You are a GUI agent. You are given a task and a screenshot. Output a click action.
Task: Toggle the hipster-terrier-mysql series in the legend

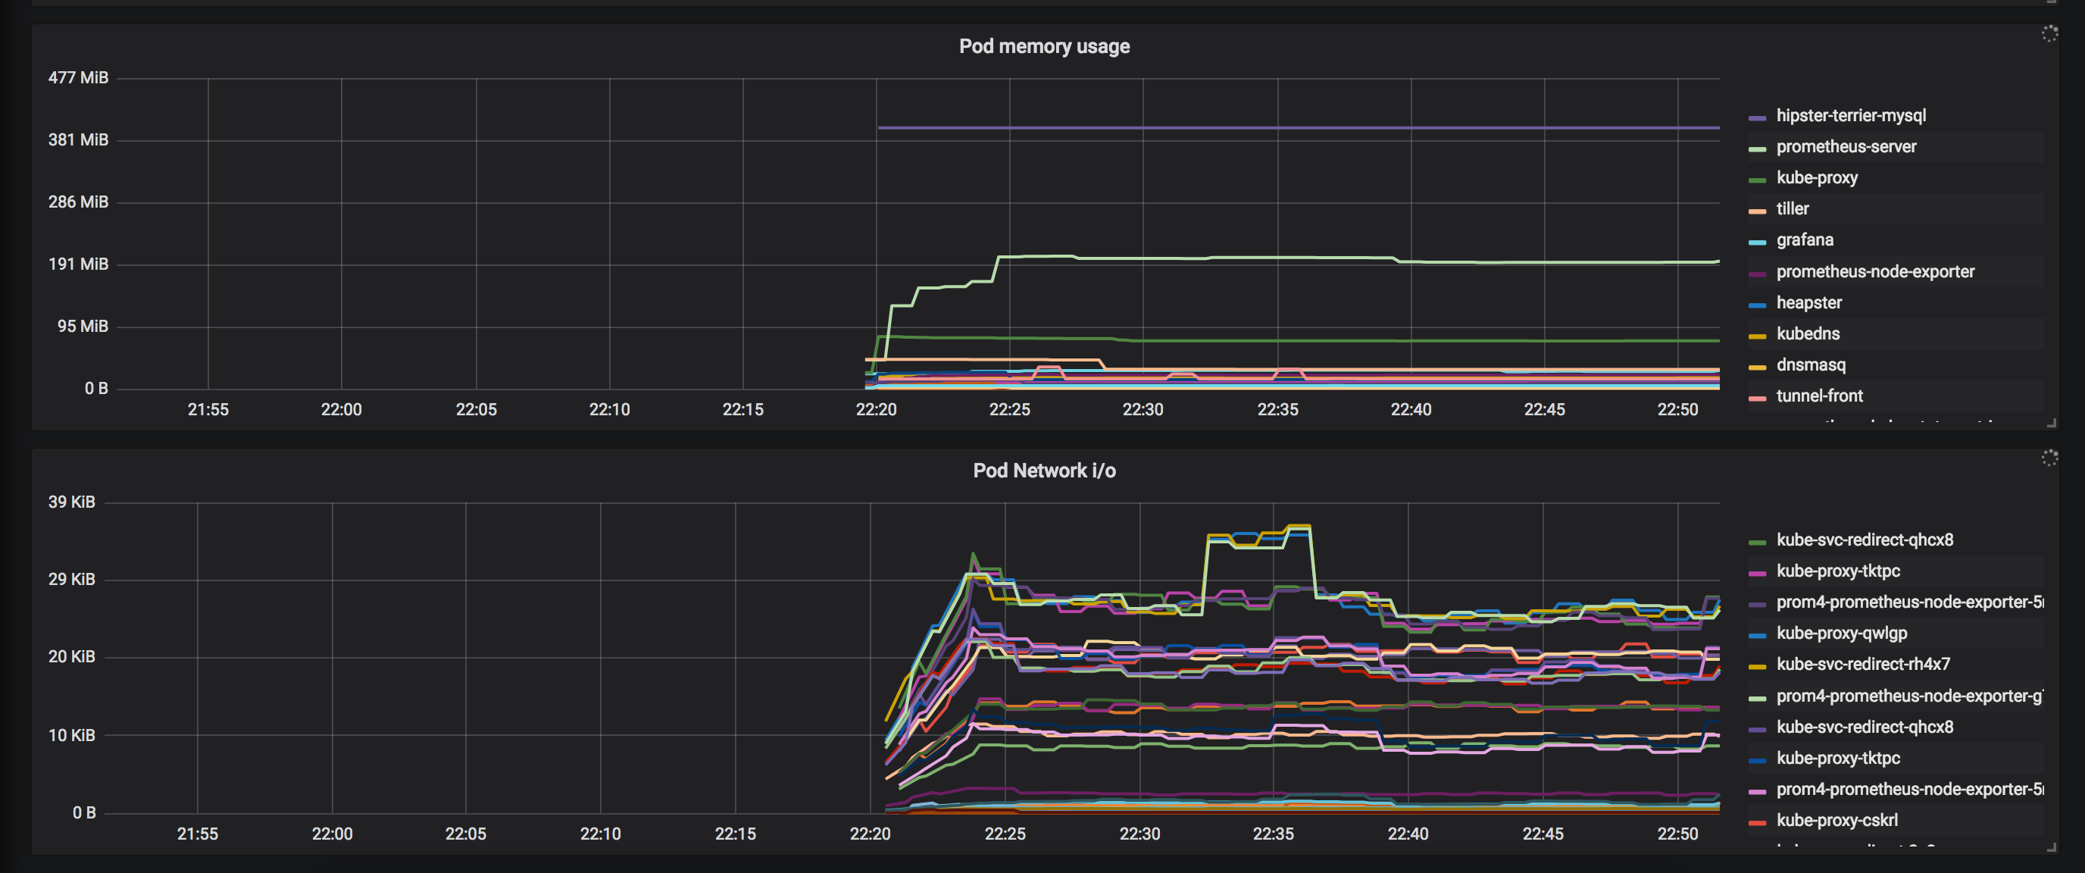tap(1850, 116)
